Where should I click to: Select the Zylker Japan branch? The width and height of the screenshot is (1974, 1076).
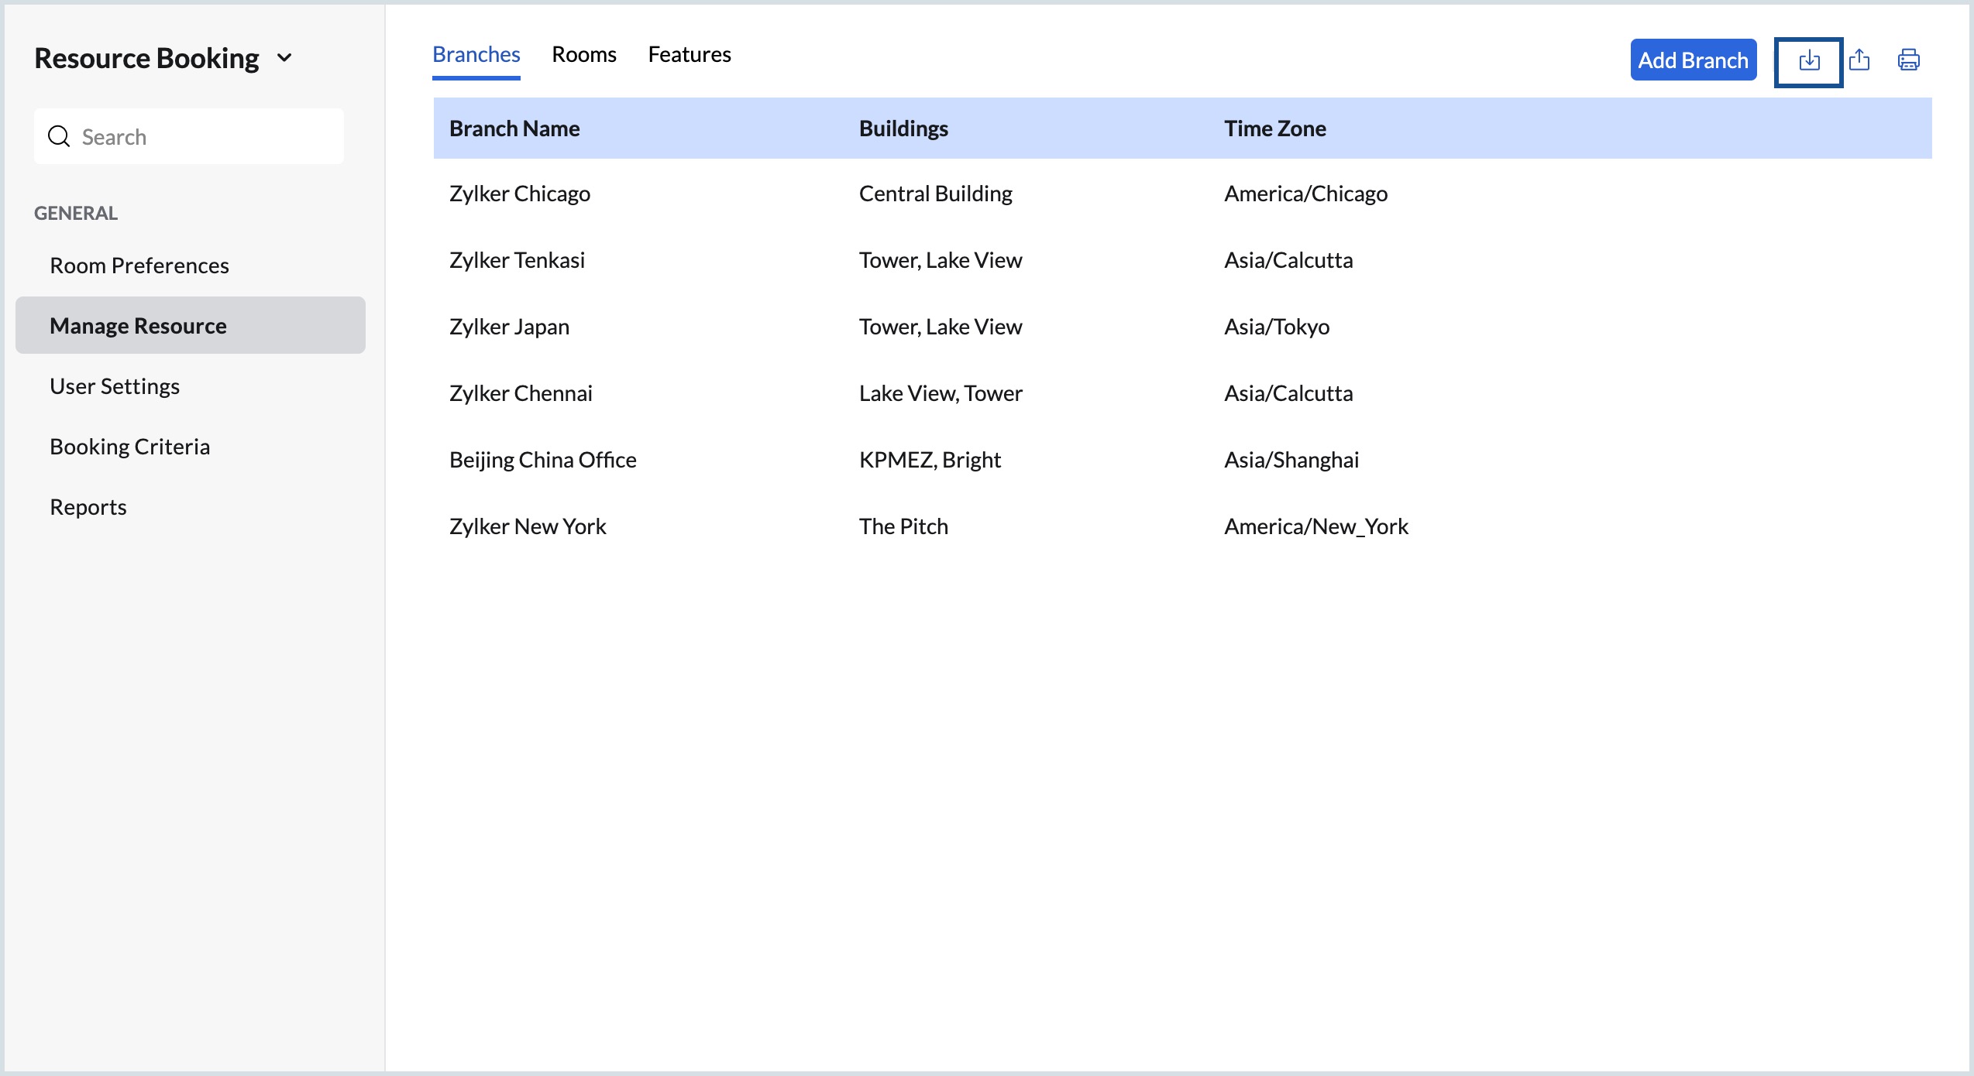tap(509, 327)
